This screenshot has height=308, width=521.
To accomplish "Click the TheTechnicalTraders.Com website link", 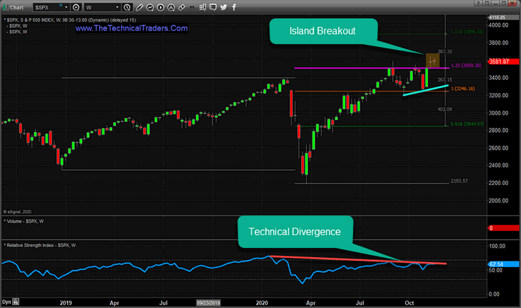I will tap(132, 29).
